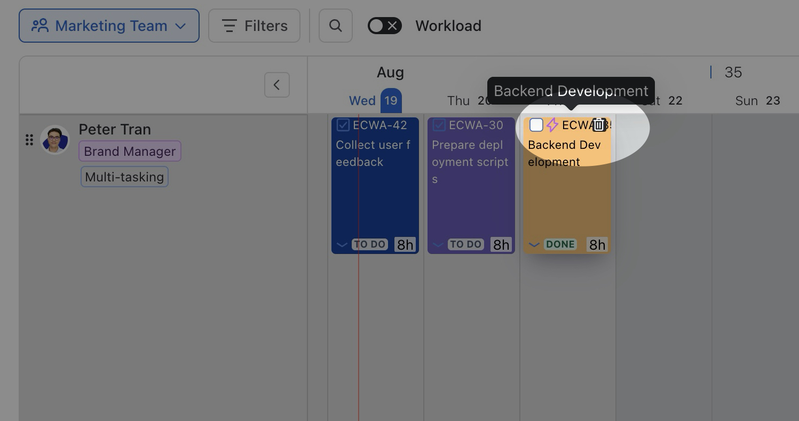
Task: Click the Multi-tasking tag
Action: coord(124,177)
